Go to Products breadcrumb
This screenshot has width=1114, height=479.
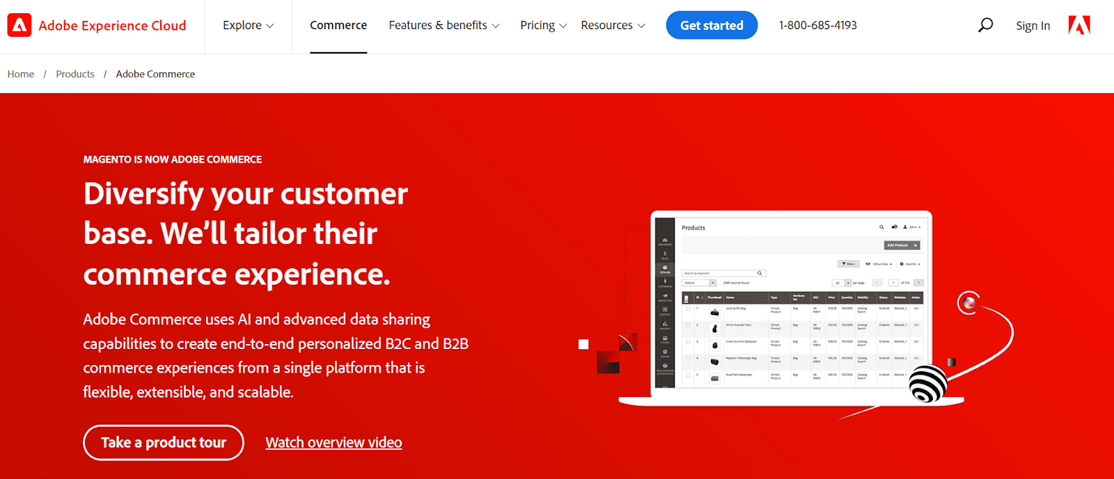75,74
